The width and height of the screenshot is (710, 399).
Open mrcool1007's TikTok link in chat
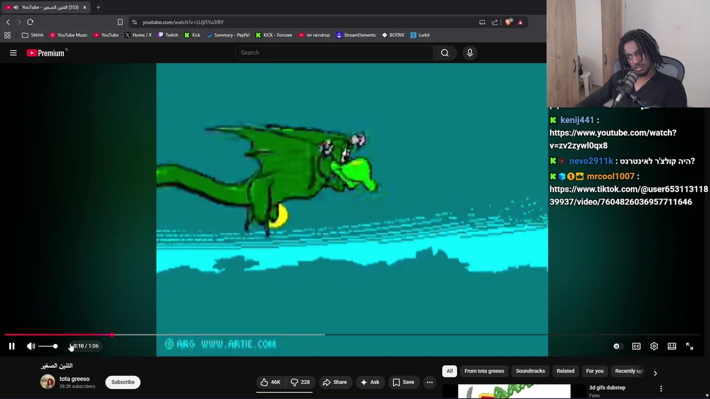point(628,196)
